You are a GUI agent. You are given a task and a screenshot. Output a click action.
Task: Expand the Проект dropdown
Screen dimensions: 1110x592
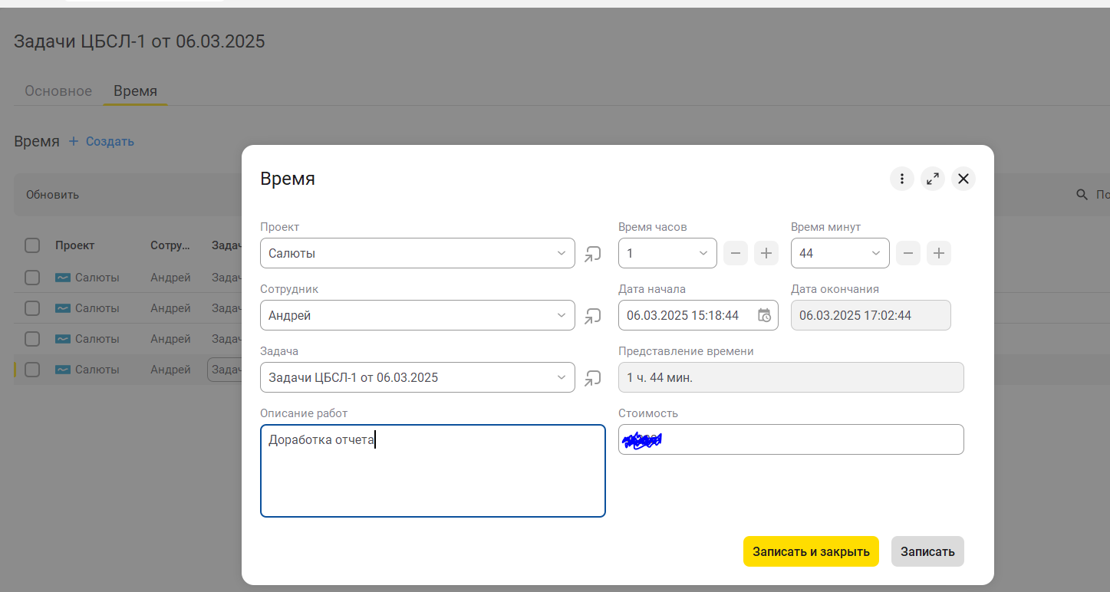[x=561, y=253]
